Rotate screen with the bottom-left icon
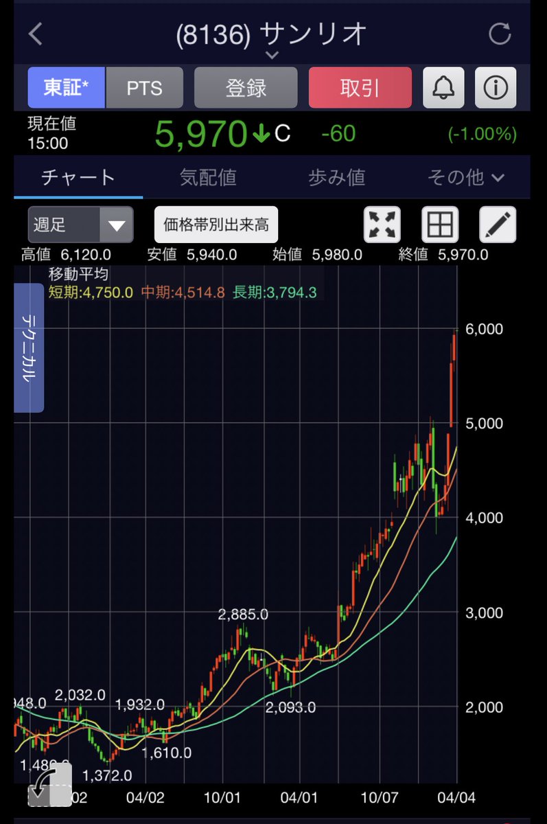The width and height of the screenshot is (547, 824). pos(49,785)
